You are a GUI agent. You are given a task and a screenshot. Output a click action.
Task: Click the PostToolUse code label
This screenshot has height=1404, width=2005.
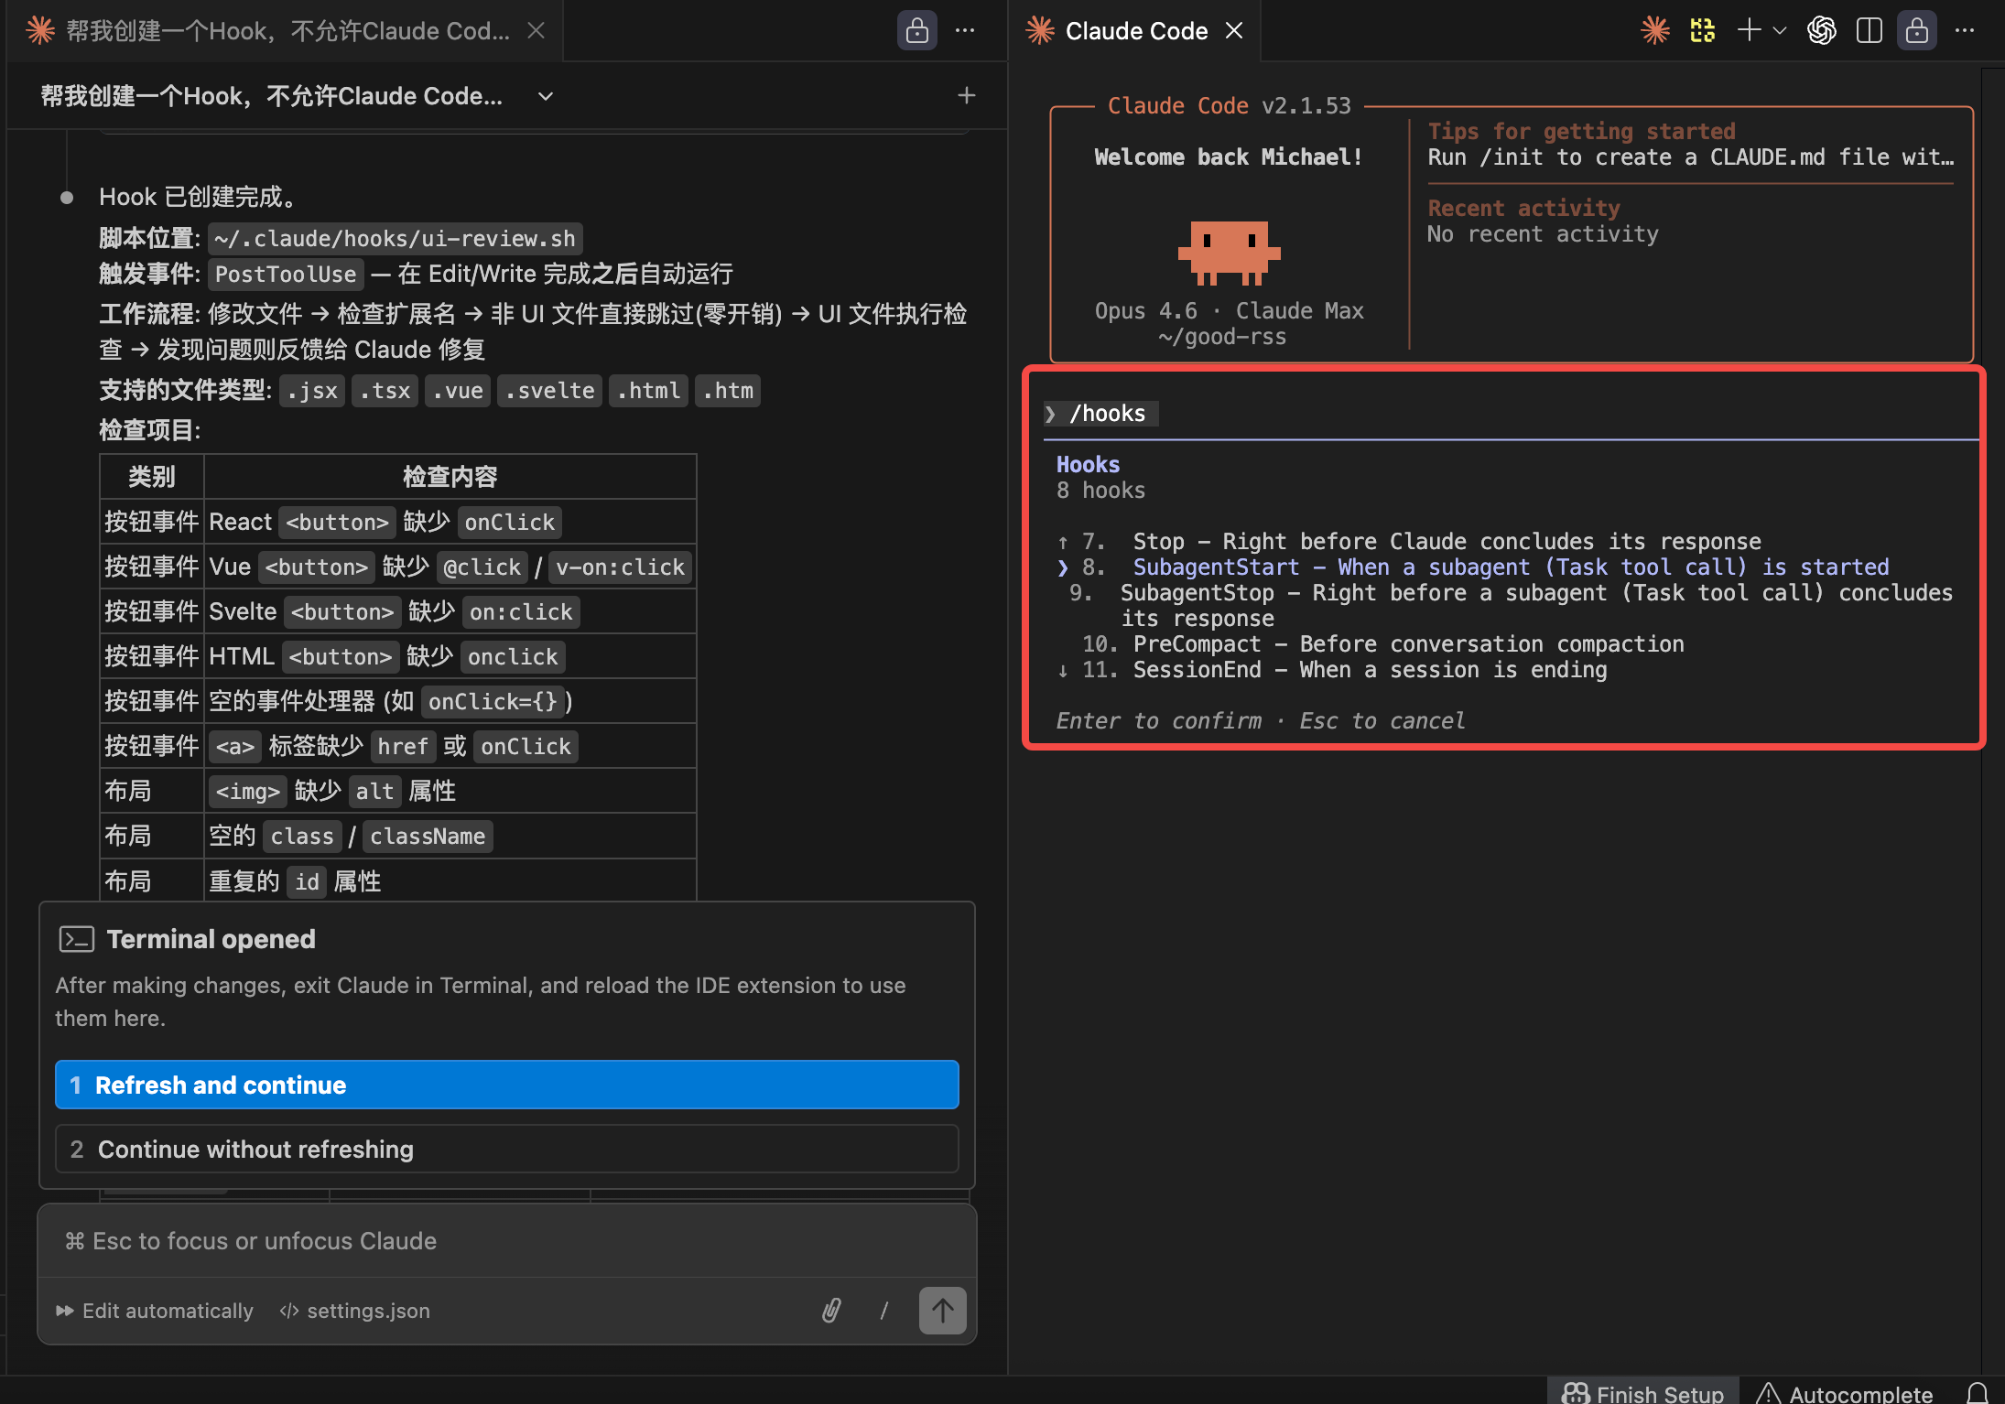286,275
